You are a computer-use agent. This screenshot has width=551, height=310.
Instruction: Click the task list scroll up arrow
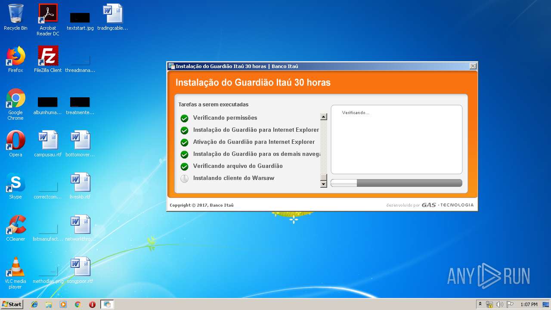(324, 117)
